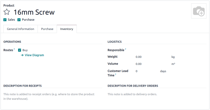Image resolution: width=210 pixels, height=110 pixels.
Task: Edit the Volume value field
Action: point(152,64)
